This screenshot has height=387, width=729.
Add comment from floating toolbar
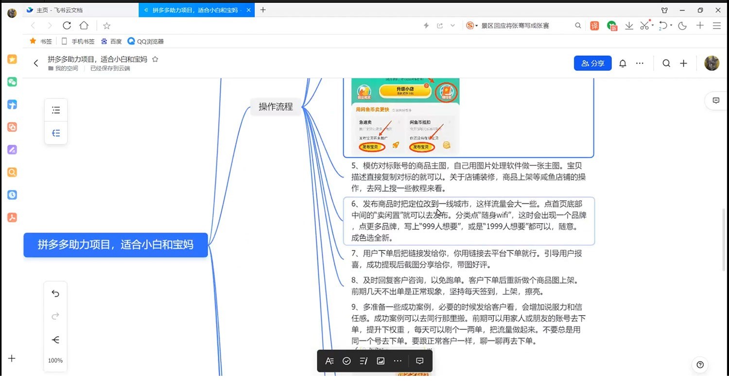tap(420, 361)
